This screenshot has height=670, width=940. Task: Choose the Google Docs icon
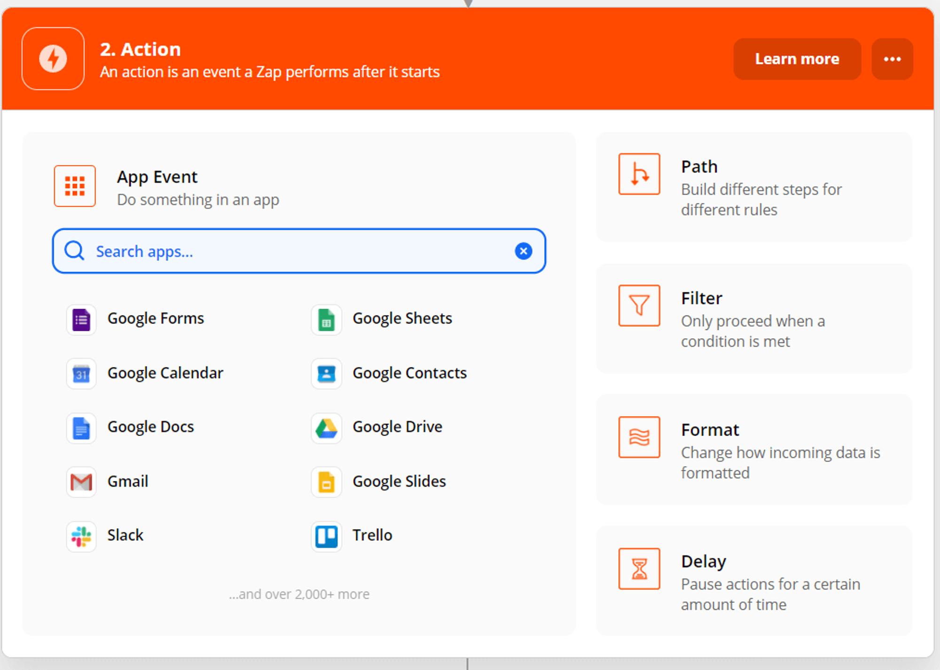click(81, 428)
